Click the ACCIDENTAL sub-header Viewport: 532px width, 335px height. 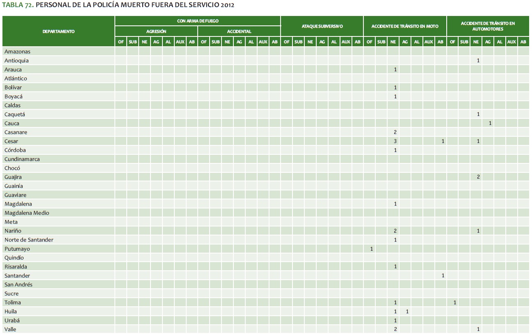click(x=239, y=32)
